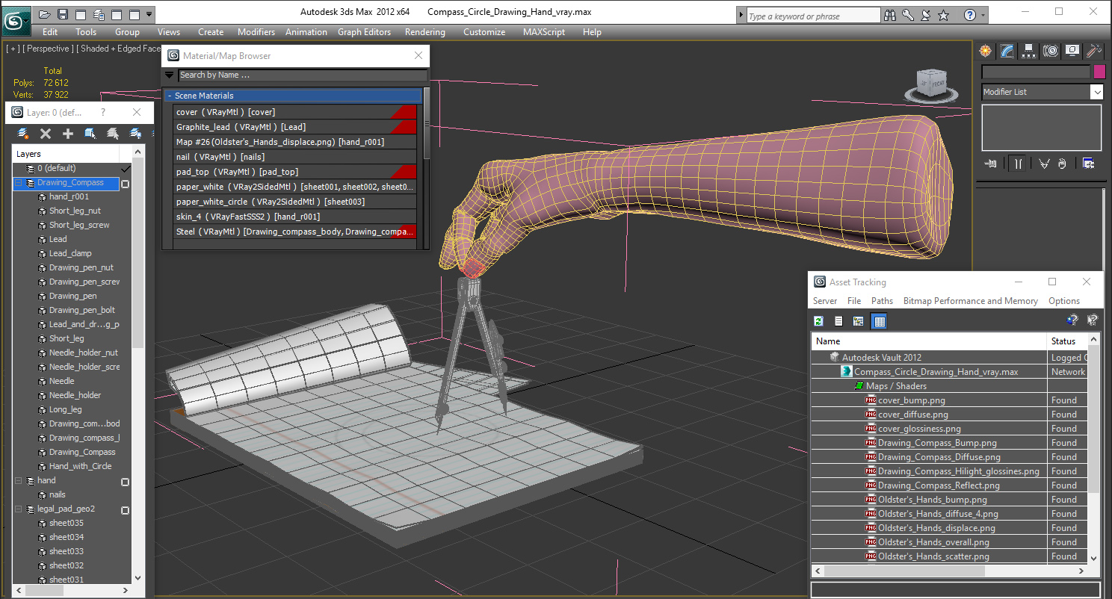The image size is (1112, 599).
Task: Toggle Show End Result icon in the modifier stack
Action: [x=1017, y=164]
